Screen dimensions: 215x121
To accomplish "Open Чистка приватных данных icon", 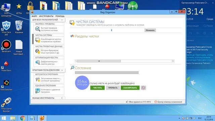I will click(x=37, y=51).
